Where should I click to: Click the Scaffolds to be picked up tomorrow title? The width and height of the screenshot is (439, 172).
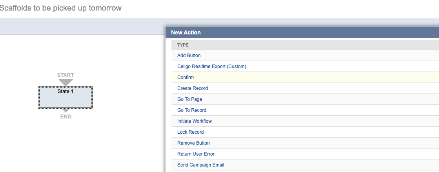click(60, 8)
